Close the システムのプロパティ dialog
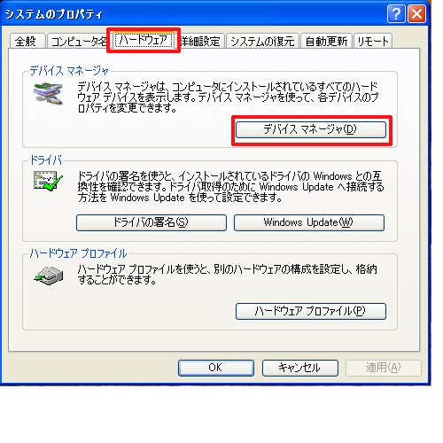443x443 pixels. pos(416,13)
